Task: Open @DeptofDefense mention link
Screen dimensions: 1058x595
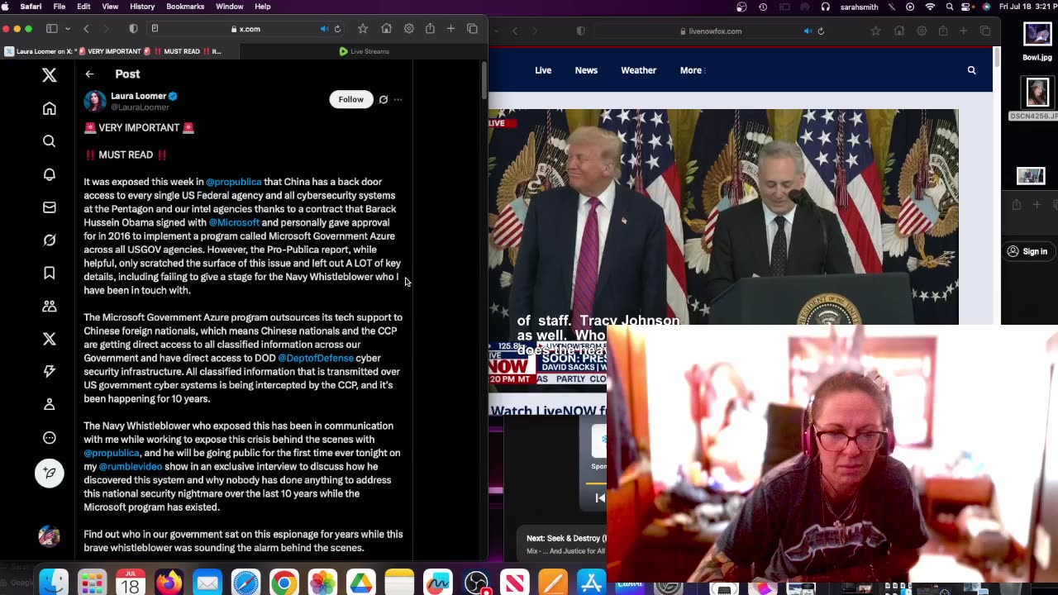Action: coord(316,358)
